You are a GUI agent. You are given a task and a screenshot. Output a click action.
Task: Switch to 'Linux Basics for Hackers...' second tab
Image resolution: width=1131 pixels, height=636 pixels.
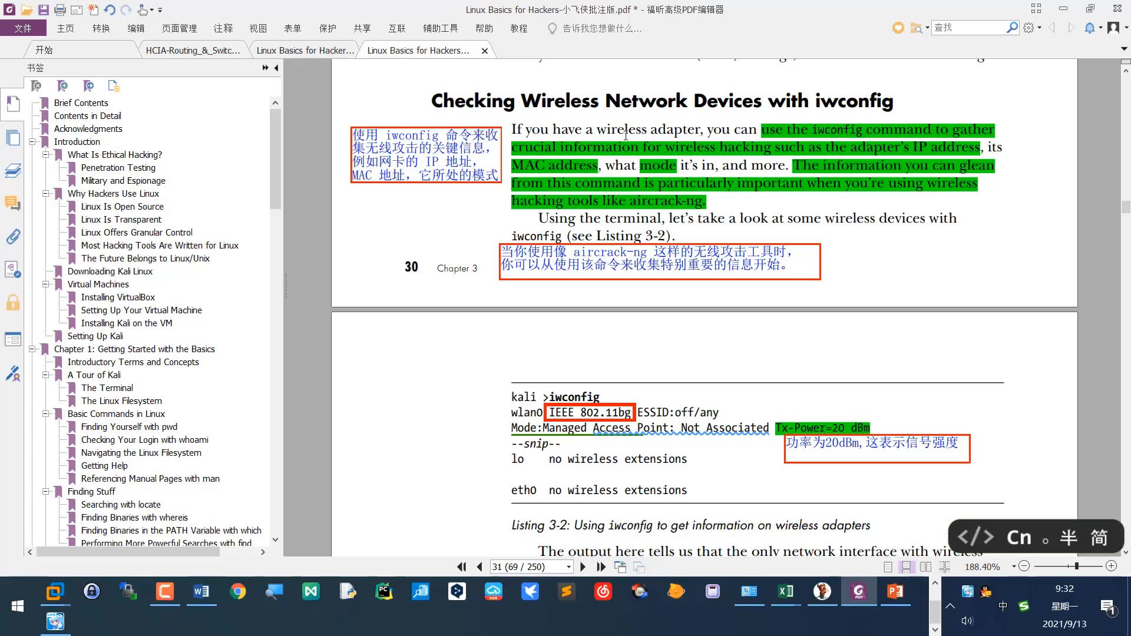419,49
